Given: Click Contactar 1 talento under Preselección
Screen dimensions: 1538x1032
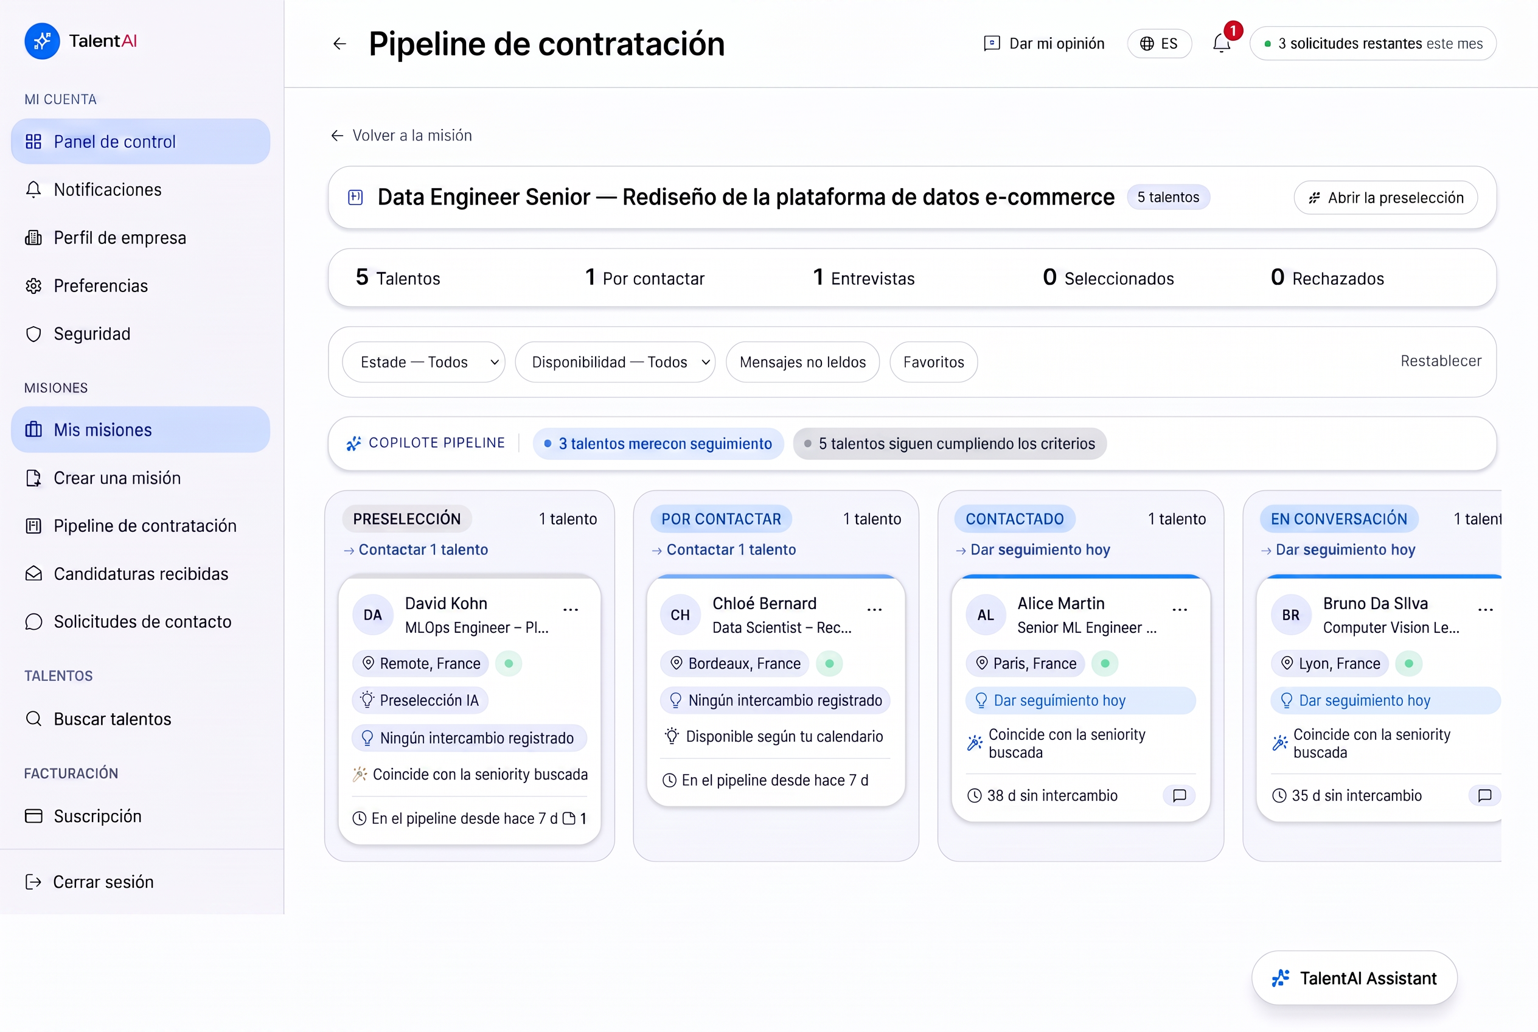Looking at the screenshot, I should [x=416, y=549].
